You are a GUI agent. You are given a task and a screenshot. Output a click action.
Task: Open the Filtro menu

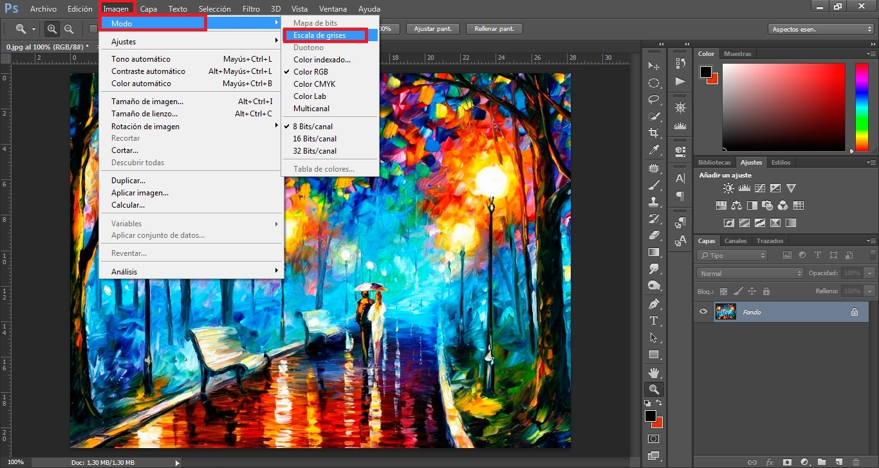pos(252,9)
